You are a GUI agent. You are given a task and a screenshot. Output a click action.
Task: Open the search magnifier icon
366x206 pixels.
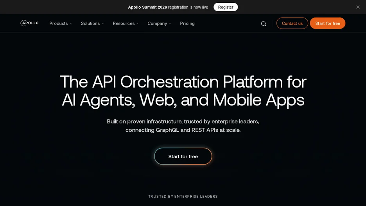(264, 23)
